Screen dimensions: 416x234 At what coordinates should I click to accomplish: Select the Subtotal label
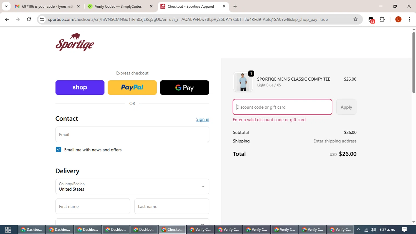coord(241,132)
